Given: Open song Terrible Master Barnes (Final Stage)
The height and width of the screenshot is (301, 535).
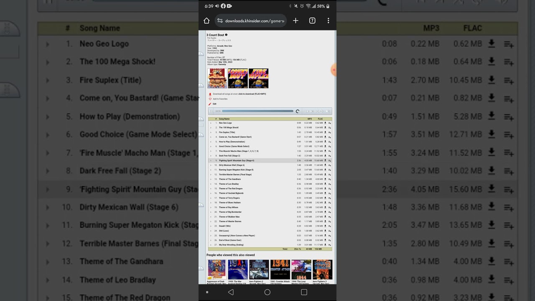Looking at the screenshot, I should tap(235, 174).
